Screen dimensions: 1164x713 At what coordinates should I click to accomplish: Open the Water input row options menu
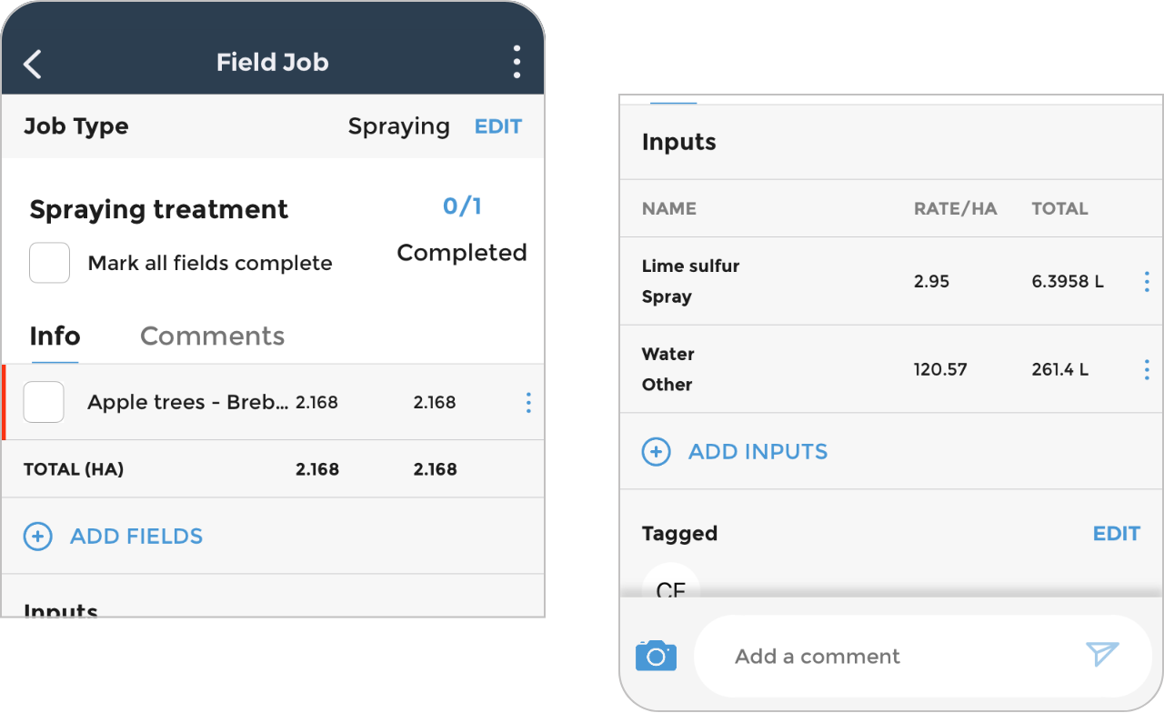[1146, 369]
